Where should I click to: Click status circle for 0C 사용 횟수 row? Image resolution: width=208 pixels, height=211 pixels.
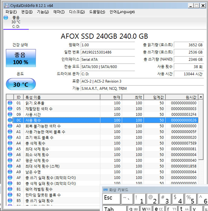pyautogui.click(x=10, y=120)
